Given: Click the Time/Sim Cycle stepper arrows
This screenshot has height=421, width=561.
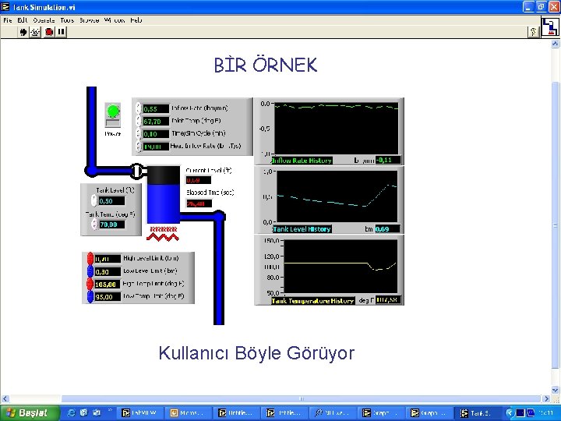Looking at the screenshot, I should pos(139,133).
